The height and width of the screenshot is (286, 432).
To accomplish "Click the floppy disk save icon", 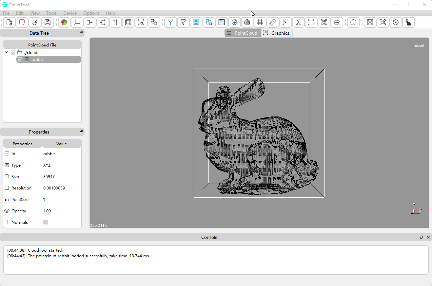I will pyautogui.click(x=48, y=22).
